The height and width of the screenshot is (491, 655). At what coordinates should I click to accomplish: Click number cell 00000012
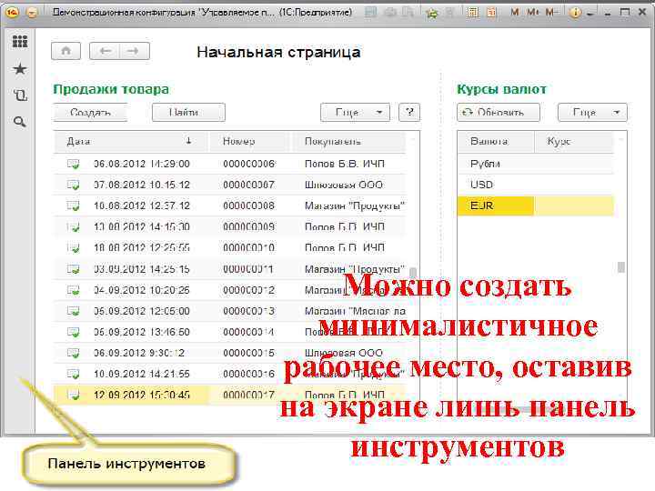pyautogui.click(x=249, y=290)
